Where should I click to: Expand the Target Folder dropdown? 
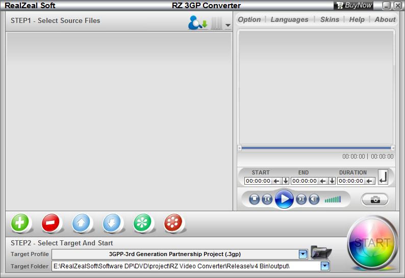pos(324,266)
